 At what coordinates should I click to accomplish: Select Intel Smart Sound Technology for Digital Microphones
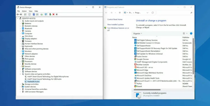48,77
